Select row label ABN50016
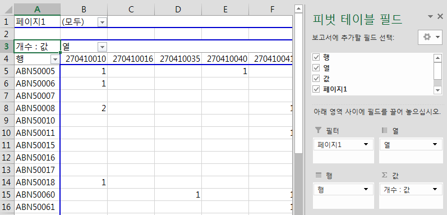447x215 pixels. tap(37, 157)
